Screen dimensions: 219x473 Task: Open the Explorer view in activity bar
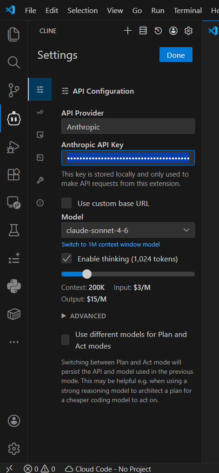[x=14, y=34]
